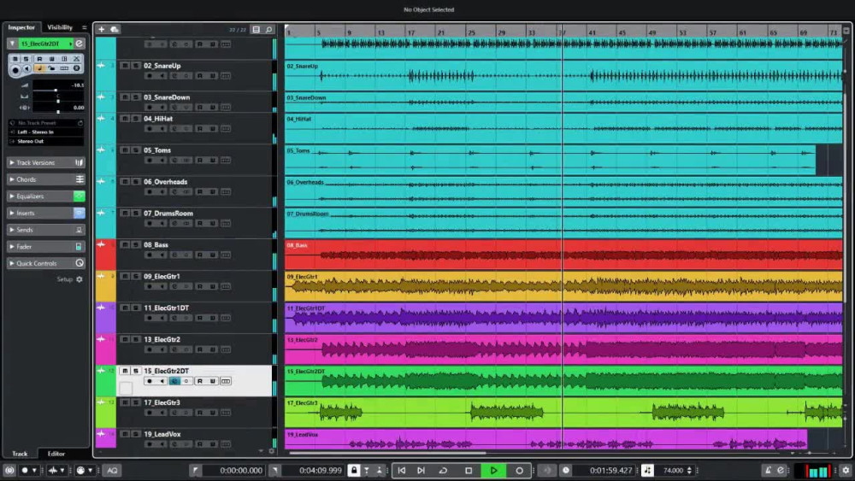Mute the 02_SnareUp track

[125, 66]
